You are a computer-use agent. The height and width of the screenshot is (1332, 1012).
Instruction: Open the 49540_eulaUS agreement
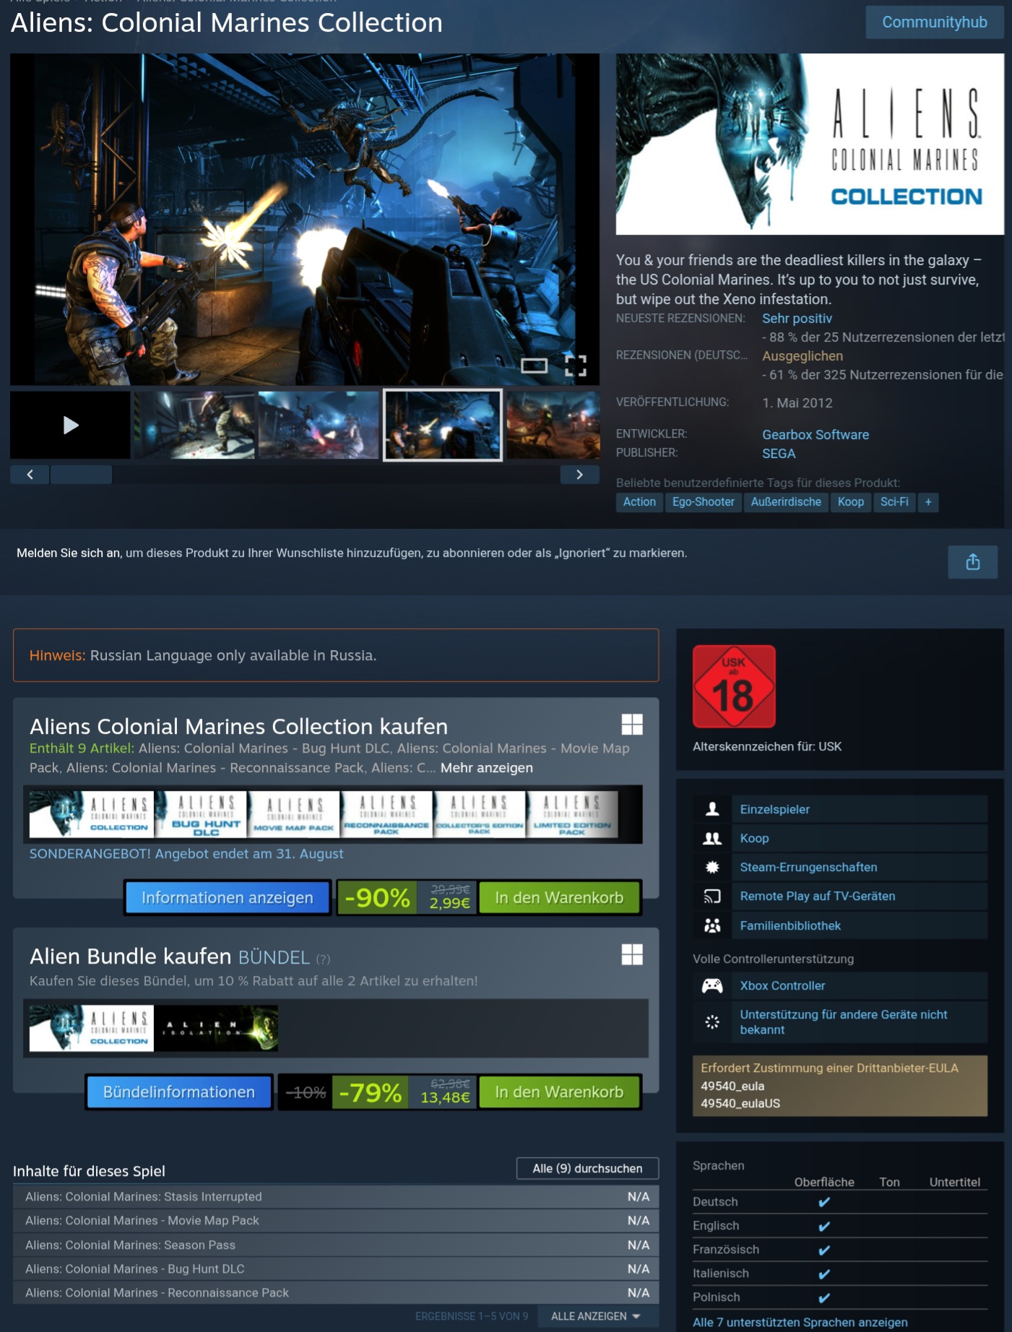click(740, 1104)
